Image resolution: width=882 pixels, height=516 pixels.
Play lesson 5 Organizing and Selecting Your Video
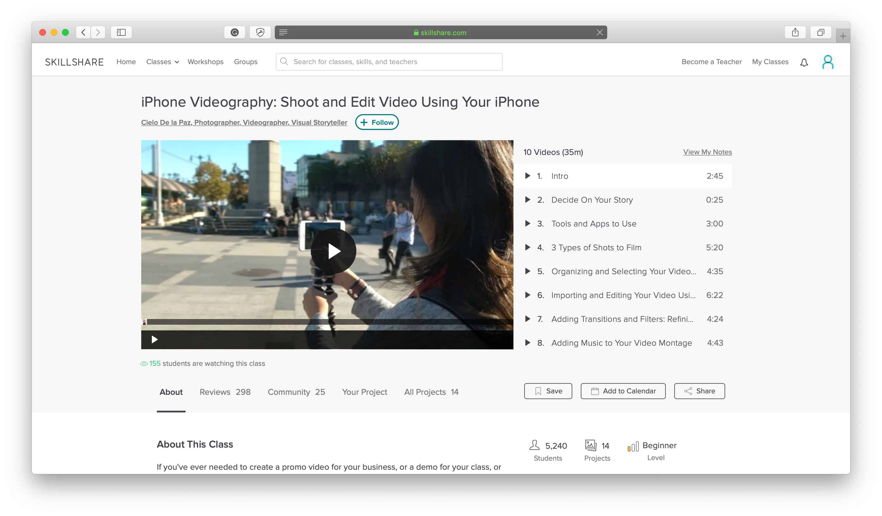tap(623, 271)
